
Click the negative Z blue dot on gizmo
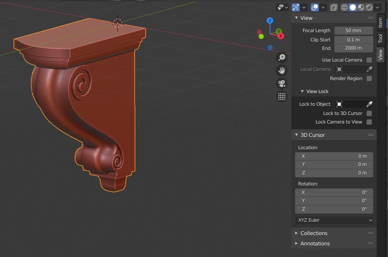tap(270, 47)
